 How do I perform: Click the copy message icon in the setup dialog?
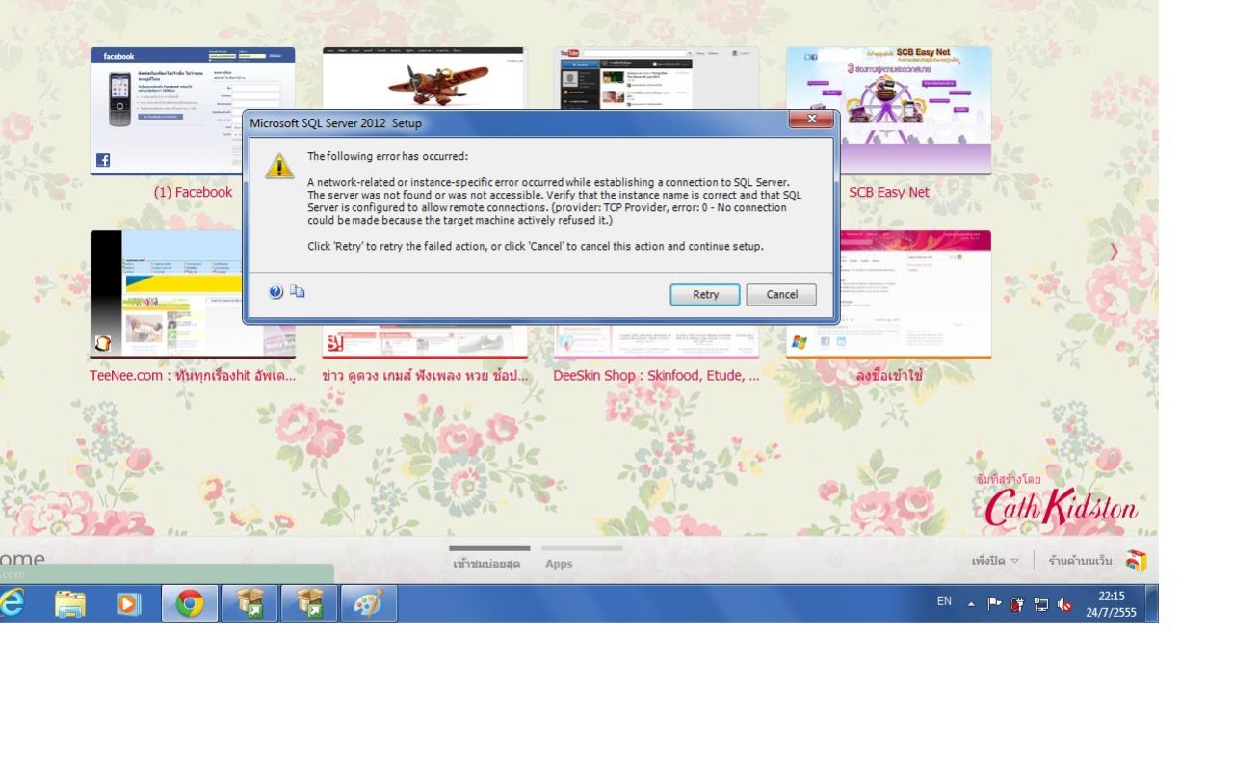tap(298, 291)
